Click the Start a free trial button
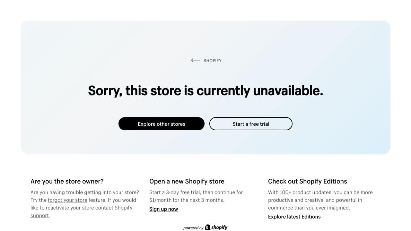The width and height of the screenshot is (411, 231). pos(251,124)
